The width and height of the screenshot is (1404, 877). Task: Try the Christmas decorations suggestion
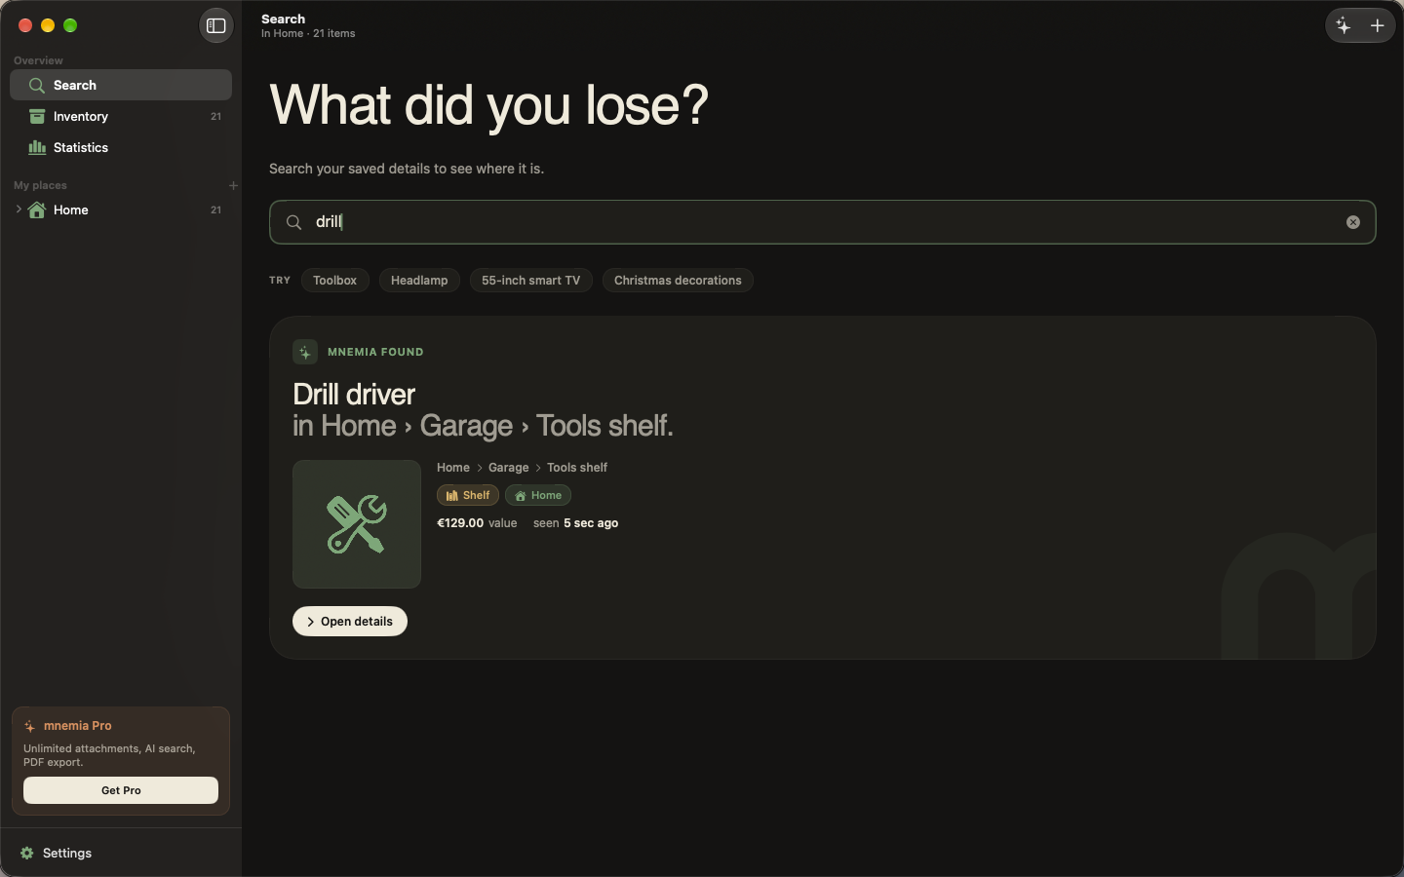678,281
